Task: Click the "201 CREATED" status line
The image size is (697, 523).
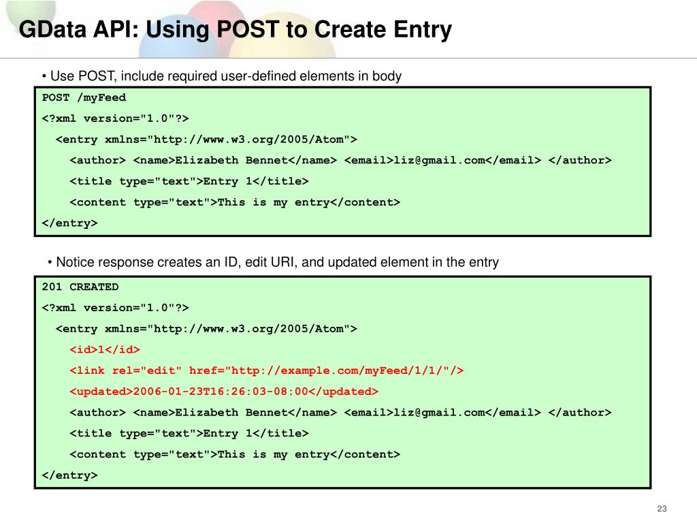Action: tap(80, 287)
